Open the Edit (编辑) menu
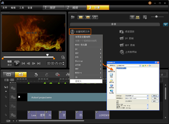Viewport: 169px width, 124px height. tap(13, 8)
